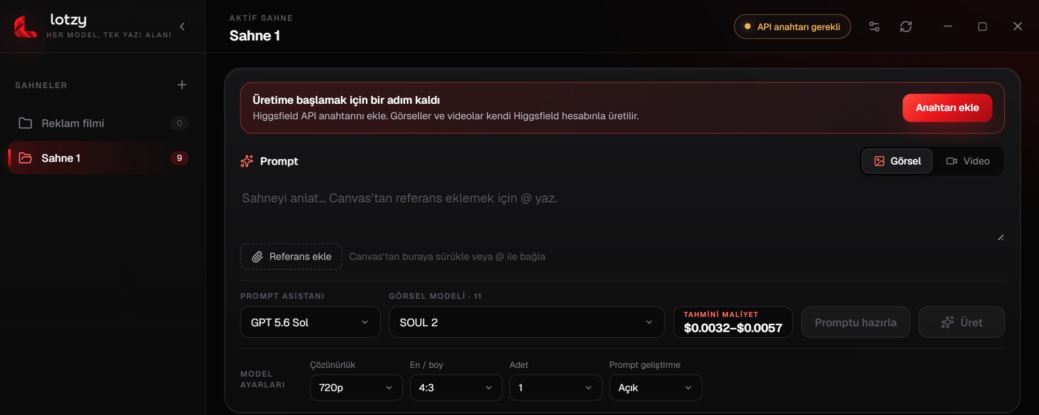The width and height of the screenshot is (1039, 415).
Task: Click the lotzy red logo icon
Action: tap(25, 26)
